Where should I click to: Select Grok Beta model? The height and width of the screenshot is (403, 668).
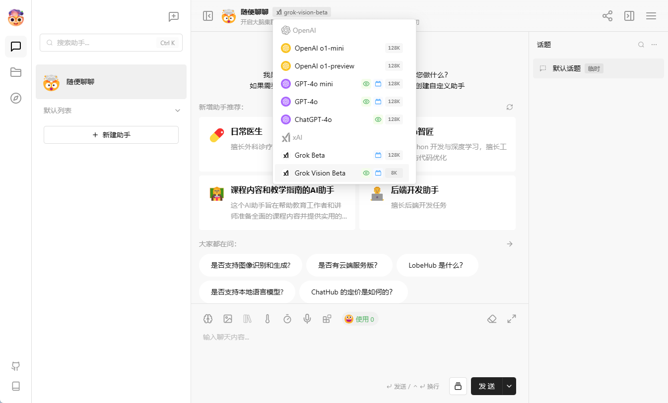click(x=342, y=155)
